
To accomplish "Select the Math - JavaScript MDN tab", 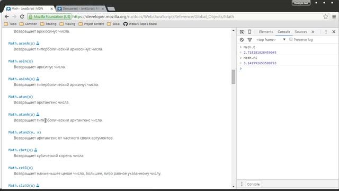I will pos(27,8).
